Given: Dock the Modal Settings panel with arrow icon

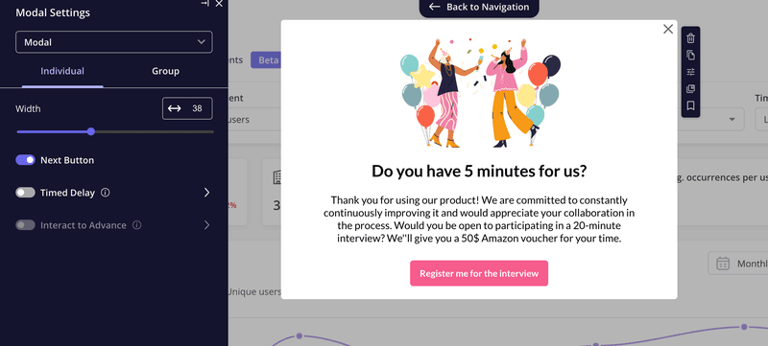Looking at the screenshot, I should (x=205, y=4).
